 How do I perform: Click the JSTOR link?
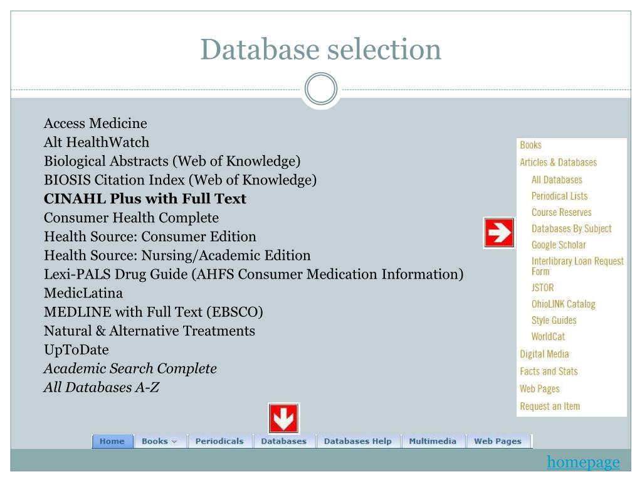point(542,287)
